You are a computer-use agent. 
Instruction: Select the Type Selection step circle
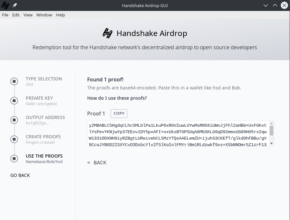click(14, 81)
